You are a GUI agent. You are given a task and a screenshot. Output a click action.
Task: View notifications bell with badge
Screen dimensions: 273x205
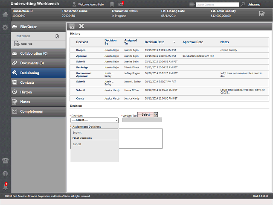[5, 186]
